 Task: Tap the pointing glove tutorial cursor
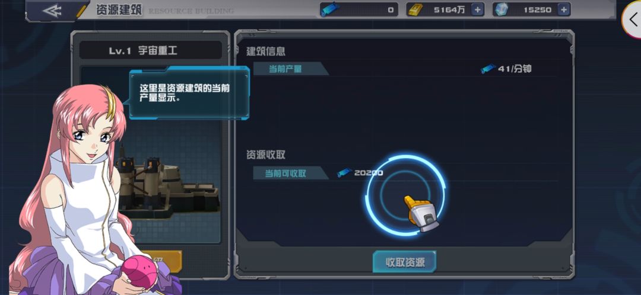pyautogui.click(x=421, y=213)
